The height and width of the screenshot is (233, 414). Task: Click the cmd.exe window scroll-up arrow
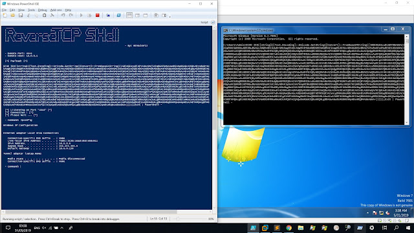tap(407, 36)
